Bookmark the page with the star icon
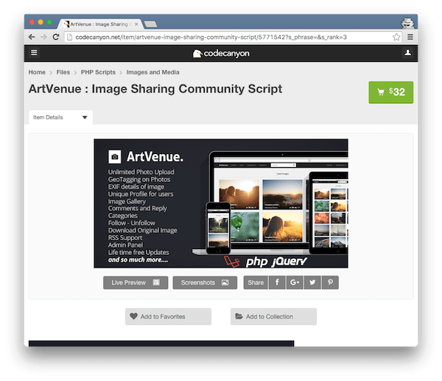442x381 pixels. coord(396,37)
